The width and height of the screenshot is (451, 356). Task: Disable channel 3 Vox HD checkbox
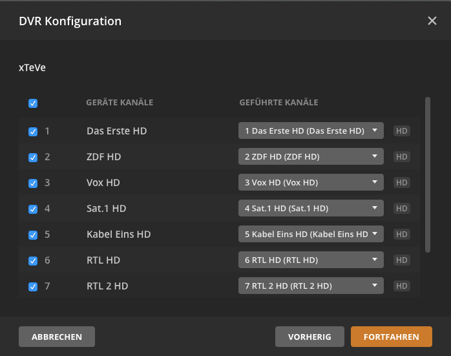pyautogui.click(x=33, y=183)
